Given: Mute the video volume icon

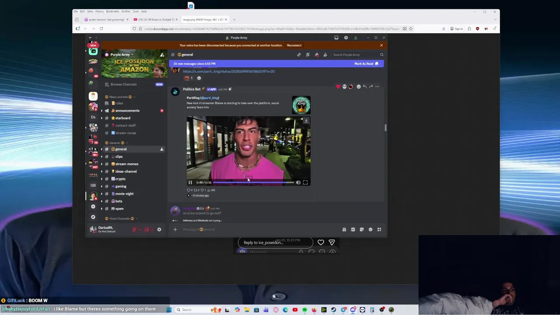Looking at the screenshot, I should point(298,182).
